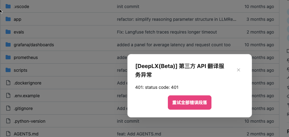Click the folder icon beside .vscode

(8, 7)
